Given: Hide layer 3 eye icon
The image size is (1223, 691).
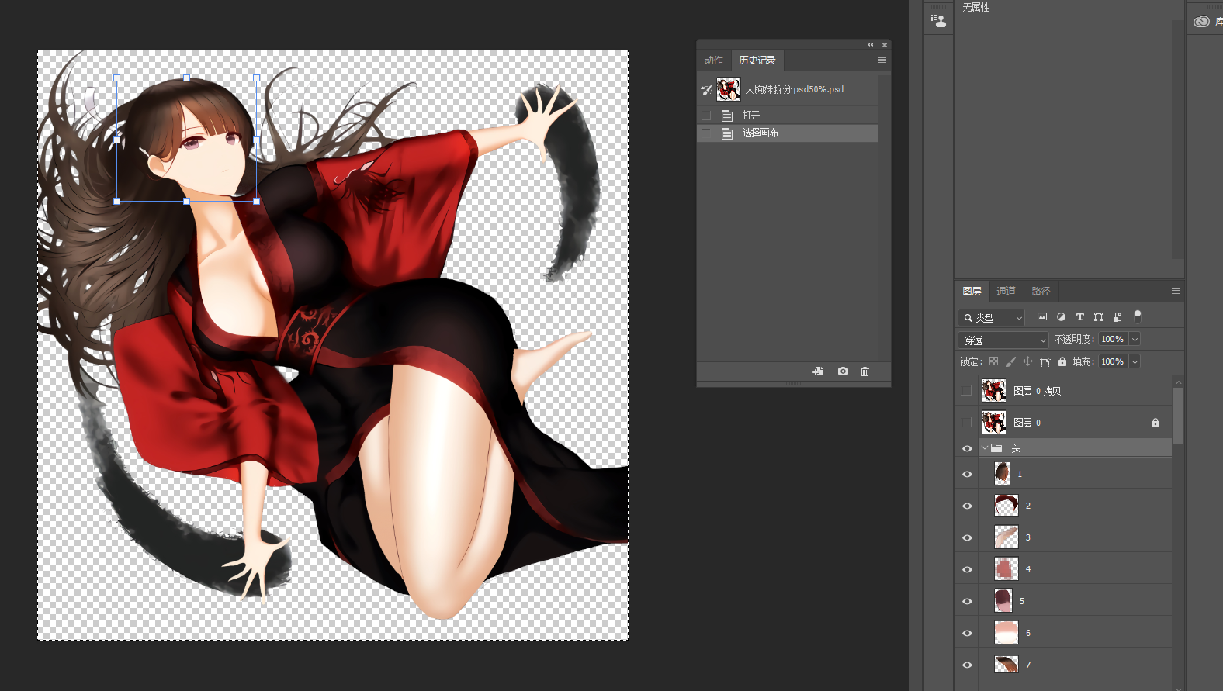Looking at the screenshot, I should click(967, 537).
